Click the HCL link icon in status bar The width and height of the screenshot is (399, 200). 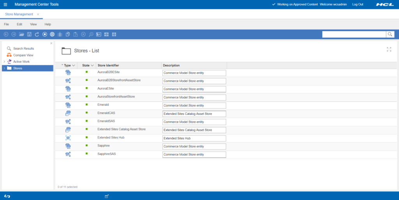(x=7, y=196)
